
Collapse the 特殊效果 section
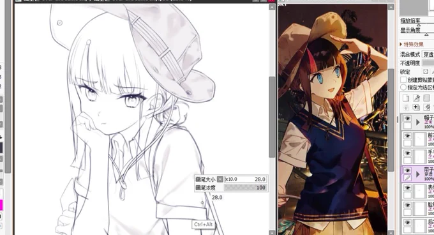401,44
